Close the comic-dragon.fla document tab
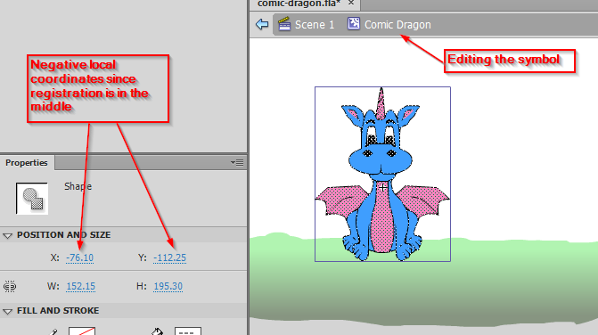This screenshot has height=335, width=598. (351, 3)
